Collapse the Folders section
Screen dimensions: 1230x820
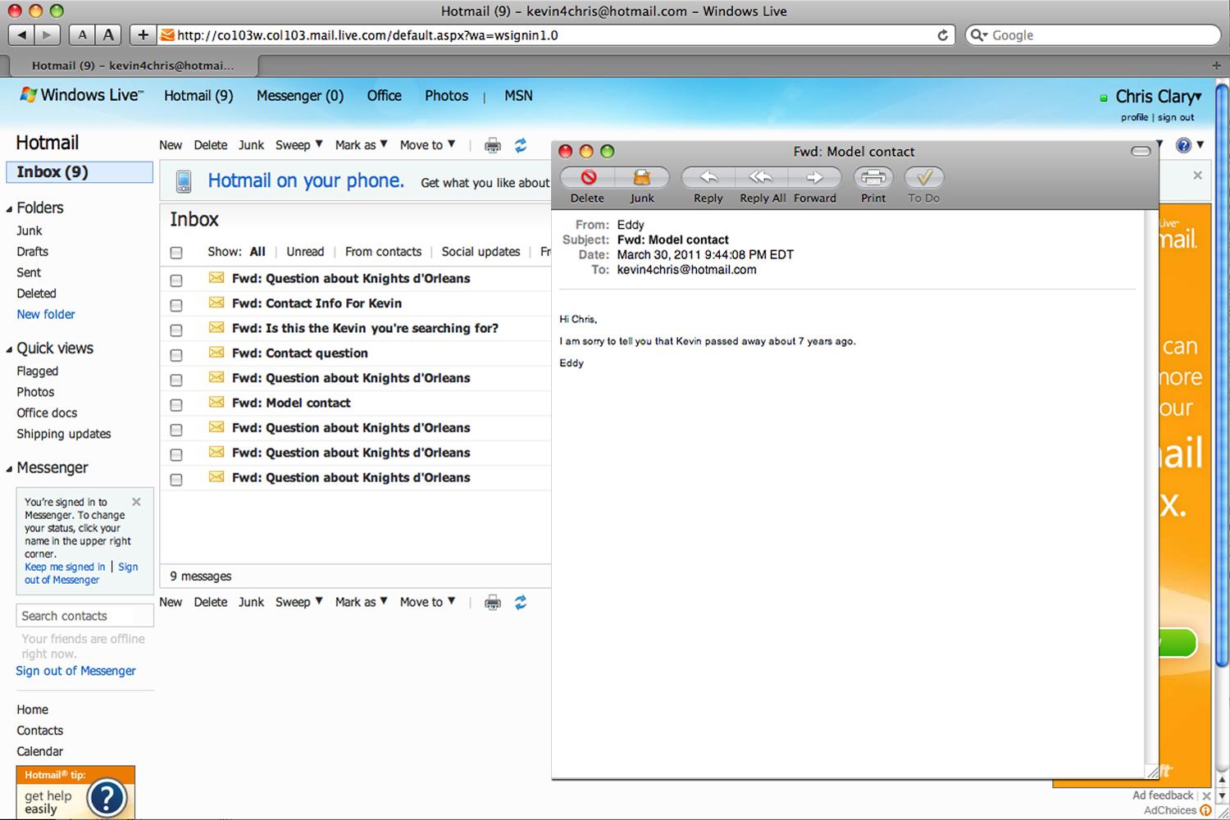click(10, 209)
